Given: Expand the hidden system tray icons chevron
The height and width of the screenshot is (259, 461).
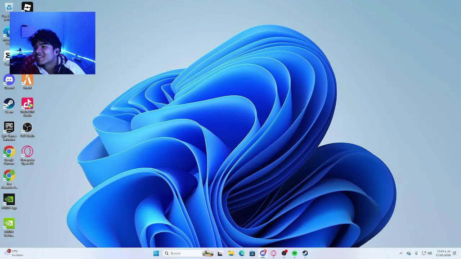Looking at the screenshot, I should 401,254.
